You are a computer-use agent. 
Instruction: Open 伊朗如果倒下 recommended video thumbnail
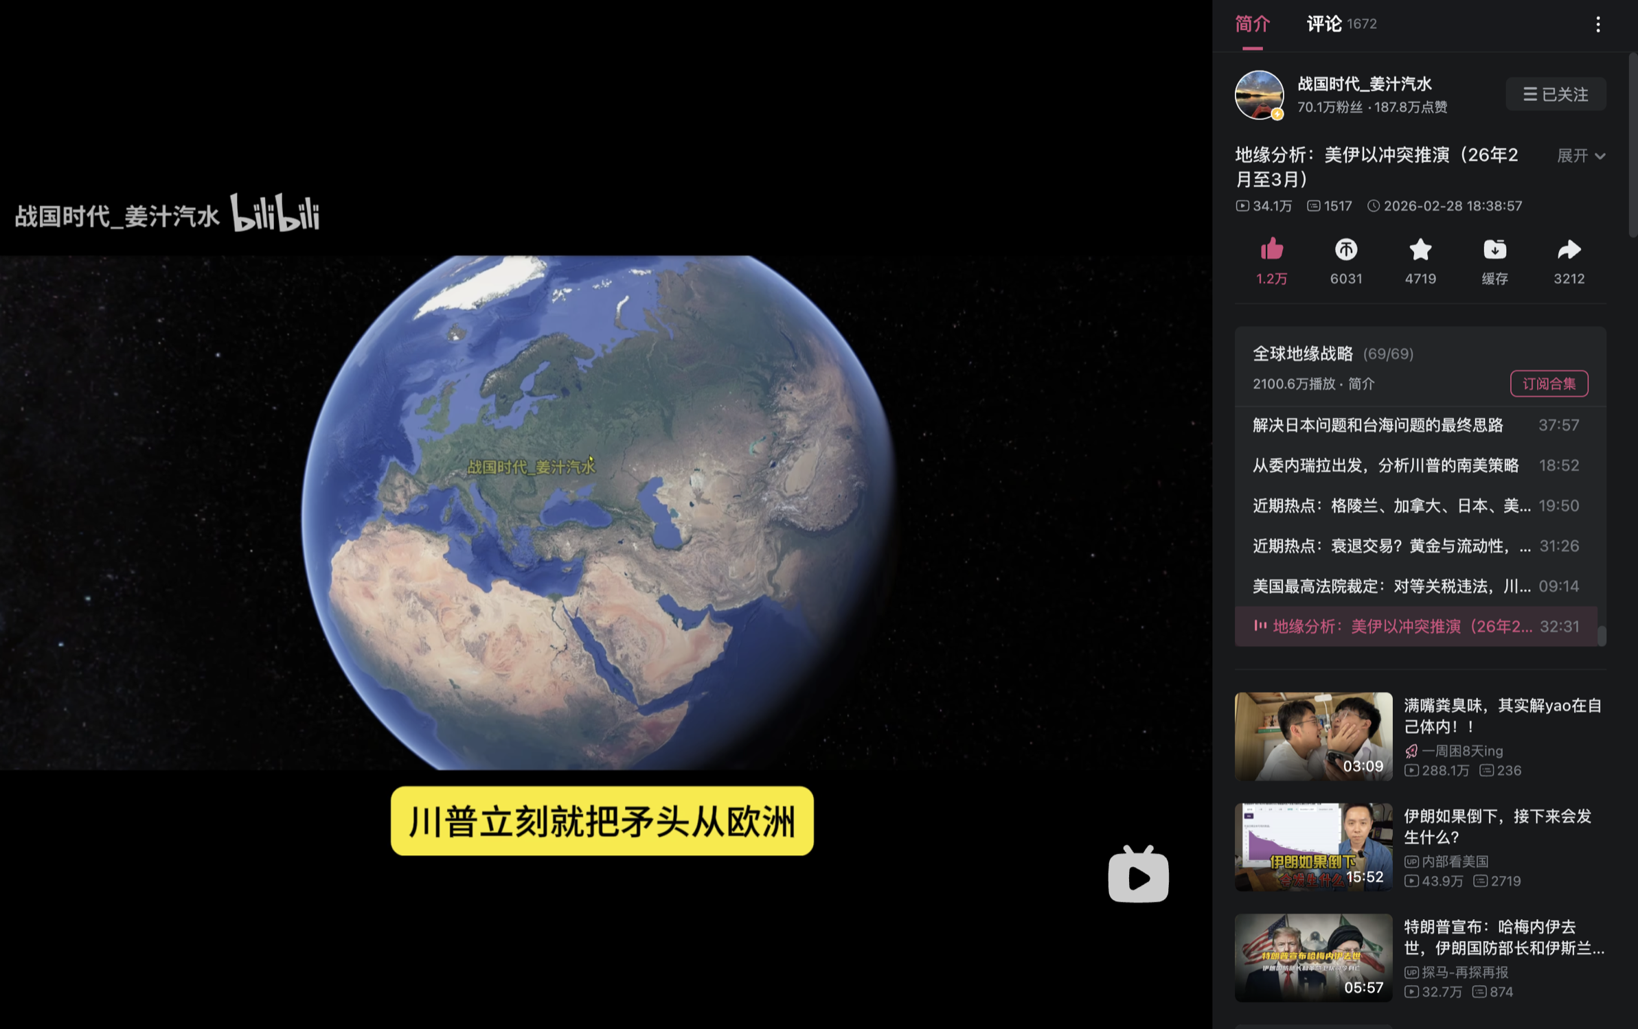pyautogui.click(x=1312, y=847)
